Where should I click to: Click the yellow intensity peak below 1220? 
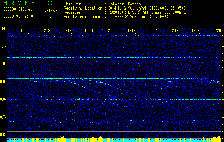pos(216,139)
